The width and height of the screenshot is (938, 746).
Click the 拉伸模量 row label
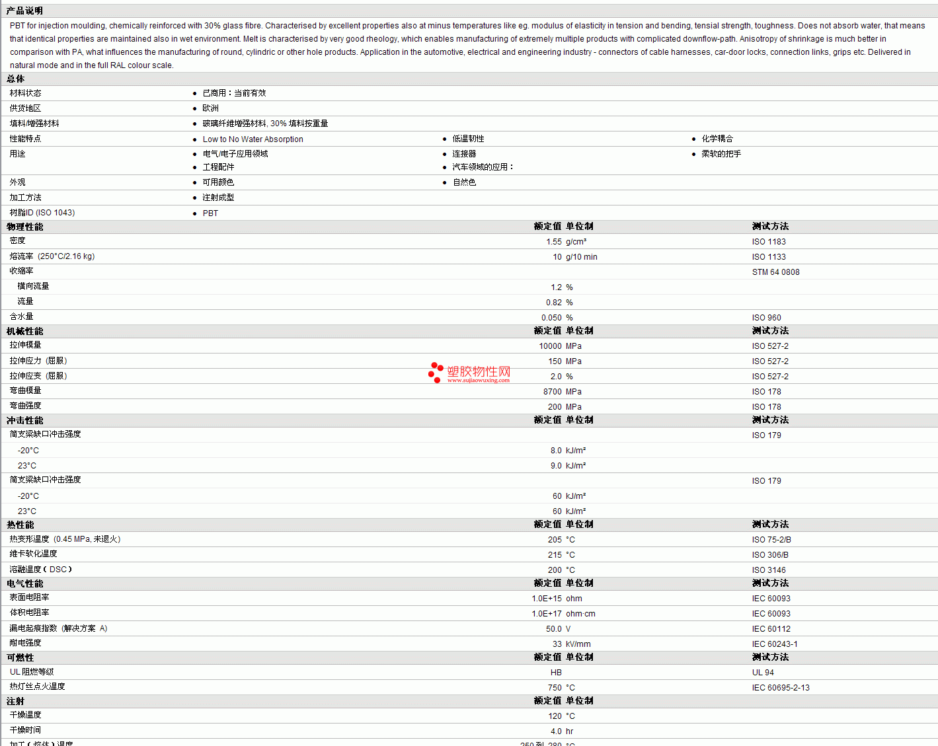pyautogui.click(x=25, y=345)
